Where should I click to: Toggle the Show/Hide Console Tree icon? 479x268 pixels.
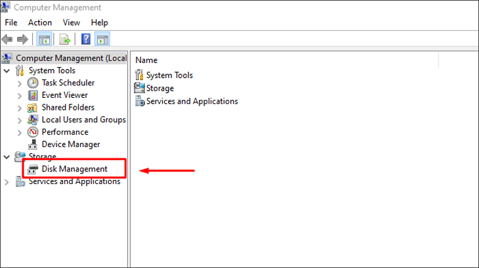(x=44, y=39)
